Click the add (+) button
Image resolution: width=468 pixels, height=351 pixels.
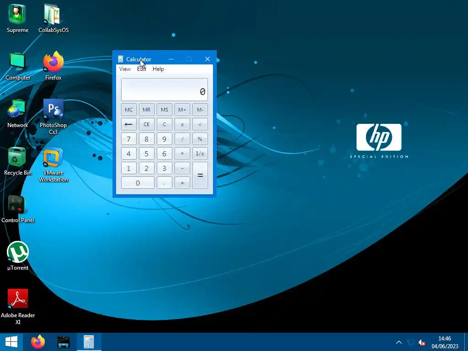tap(182, 183)
